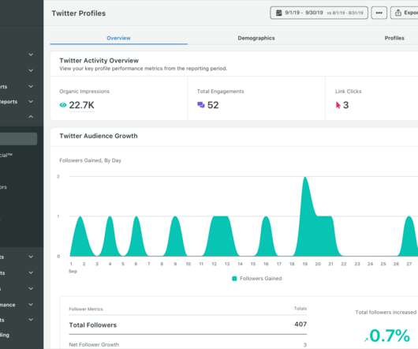
Task: Click the y-axis label 2 on chart
Action: (x=58, y=176)
